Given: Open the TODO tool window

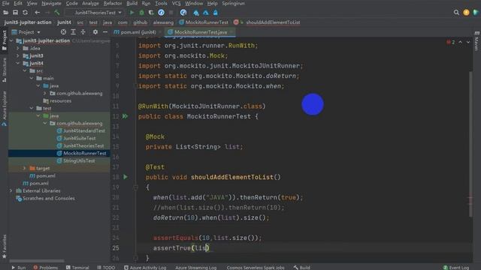Looking at the screenshot, I should click(106, 267).
